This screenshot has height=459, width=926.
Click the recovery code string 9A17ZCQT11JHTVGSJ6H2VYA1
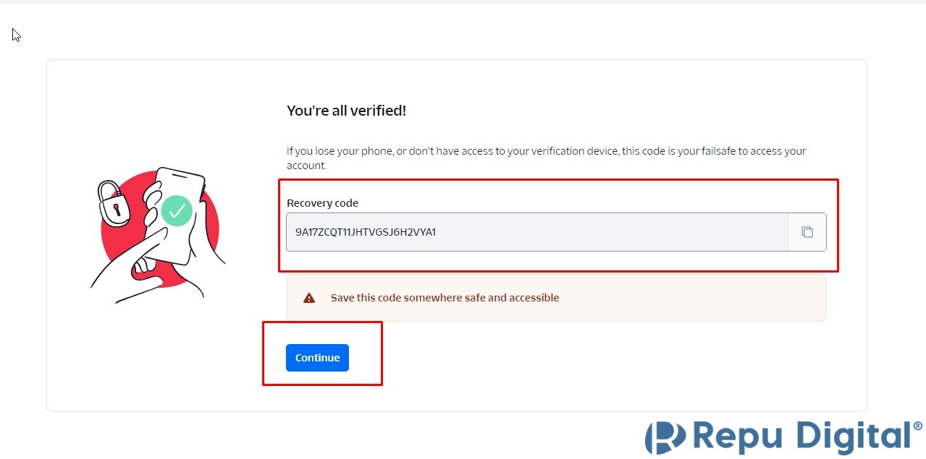366,232
